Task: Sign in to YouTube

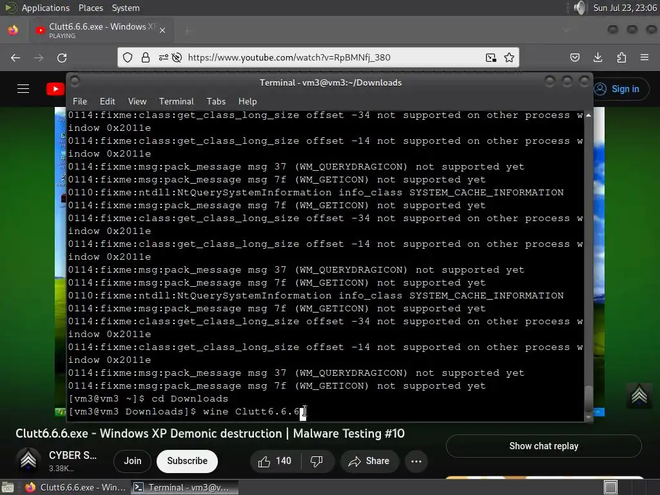Action: [621, 89]
